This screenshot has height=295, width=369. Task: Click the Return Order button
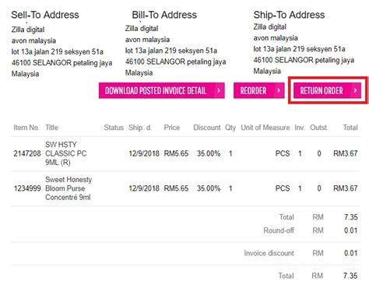[x=327, y=90]
